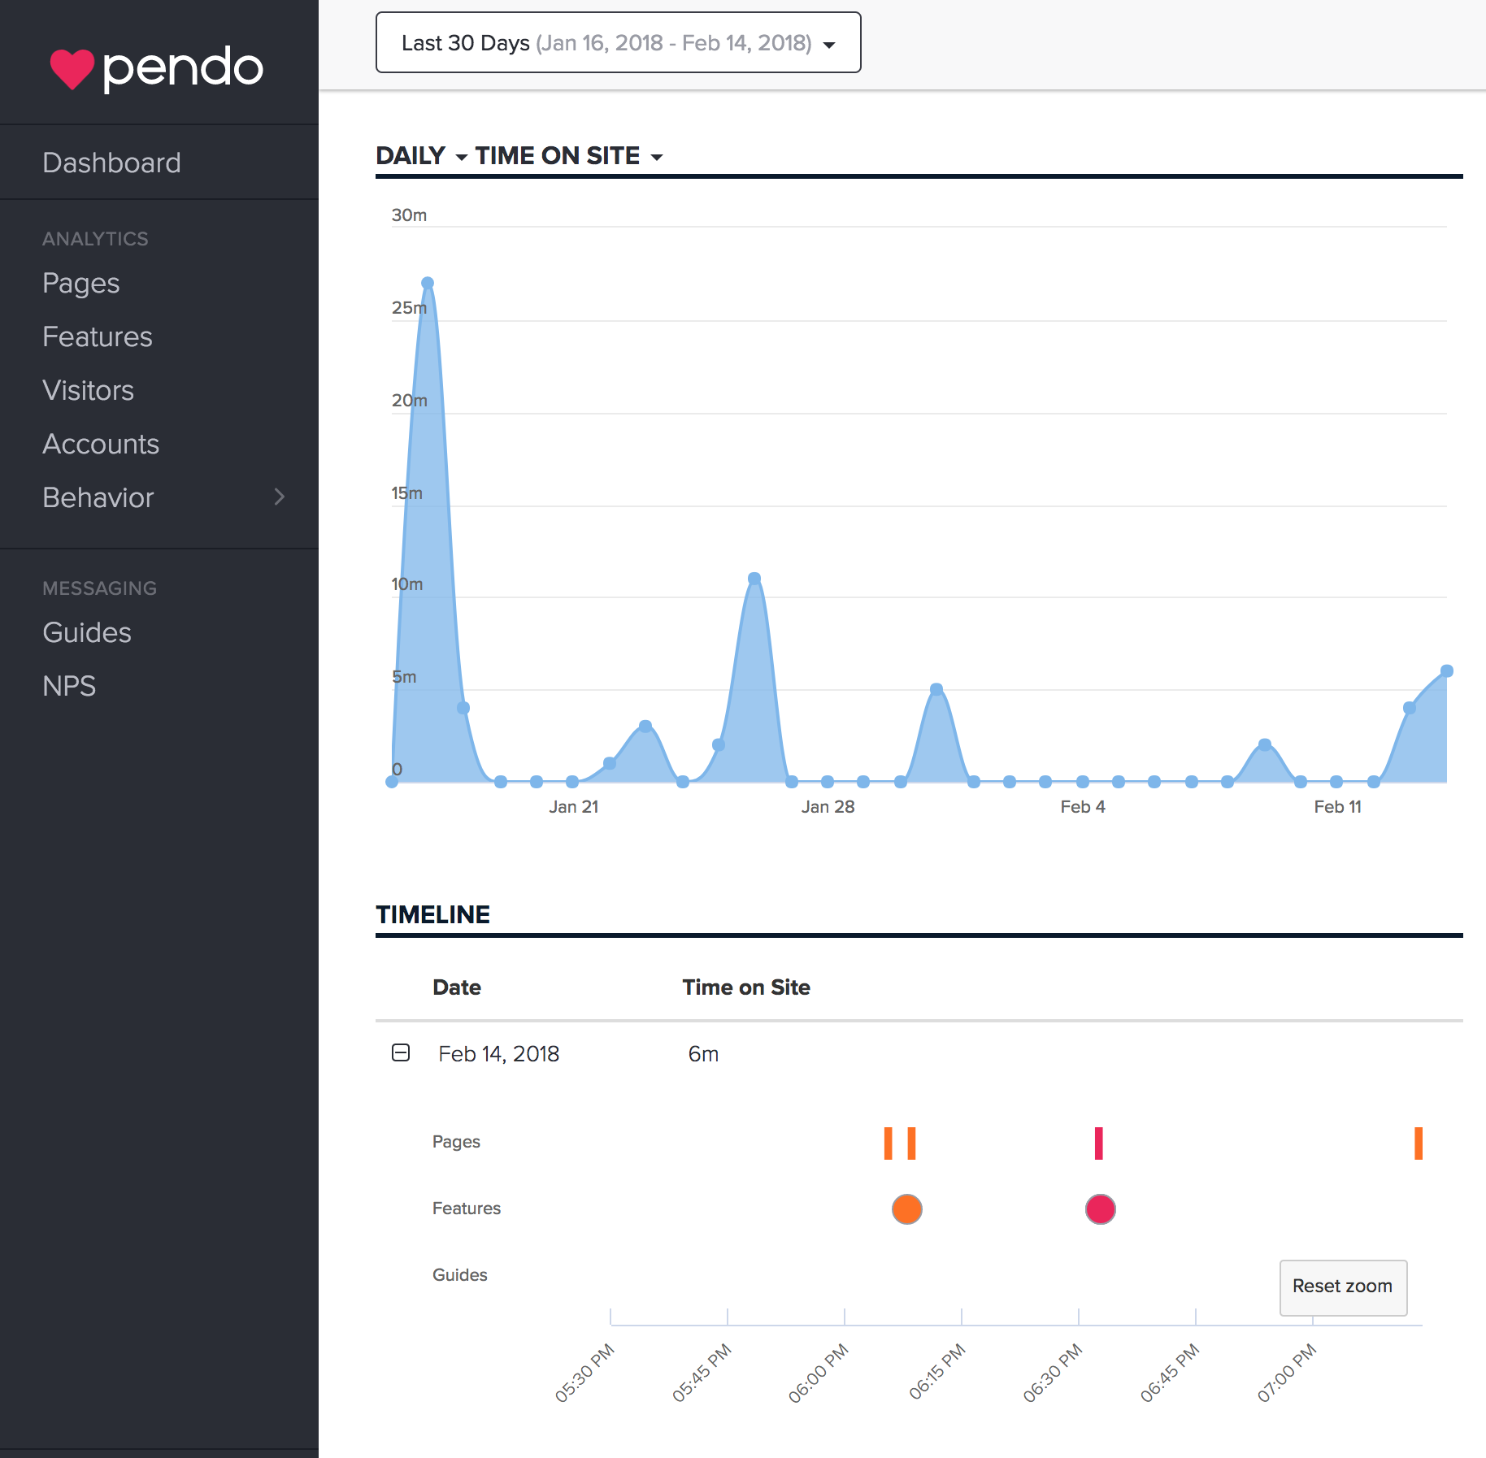Click the highest peak data point near 27m
Screen dimensions: 1486x1458
(428, 284)
